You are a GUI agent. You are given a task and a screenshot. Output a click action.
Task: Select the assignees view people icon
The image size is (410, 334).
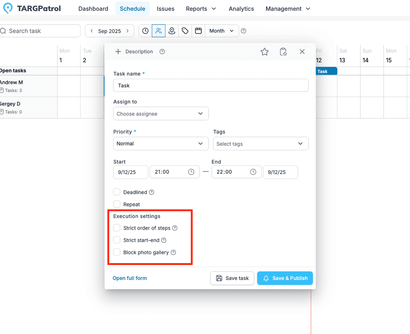pos(159,31)
